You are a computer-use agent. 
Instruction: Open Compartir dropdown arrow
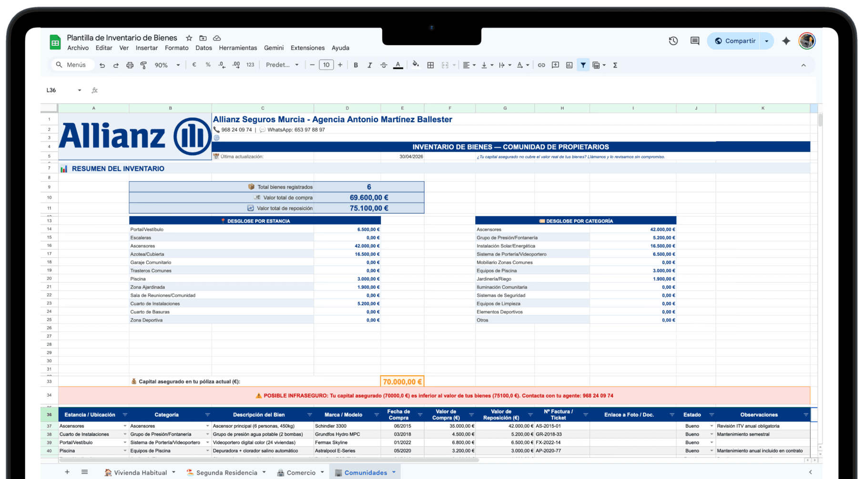tap(767, 41)
